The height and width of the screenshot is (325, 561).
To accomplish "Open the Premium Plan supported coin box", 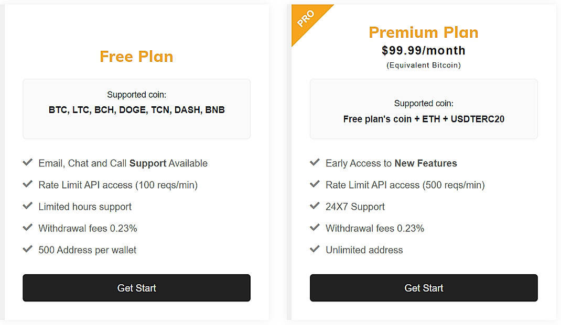I will coord(424,109).
